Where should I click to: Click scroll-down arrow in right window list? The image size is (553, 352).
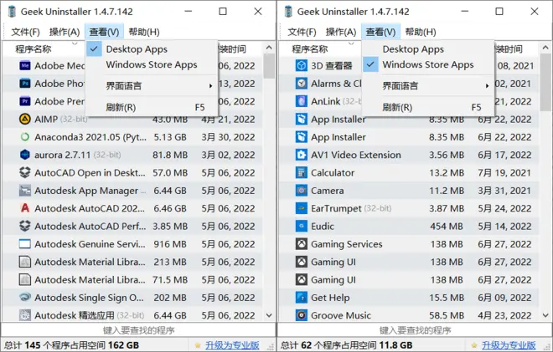tap(545, 315)
